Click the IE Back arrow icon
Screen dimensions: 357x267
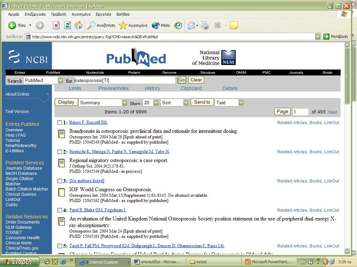click(12, 25)
